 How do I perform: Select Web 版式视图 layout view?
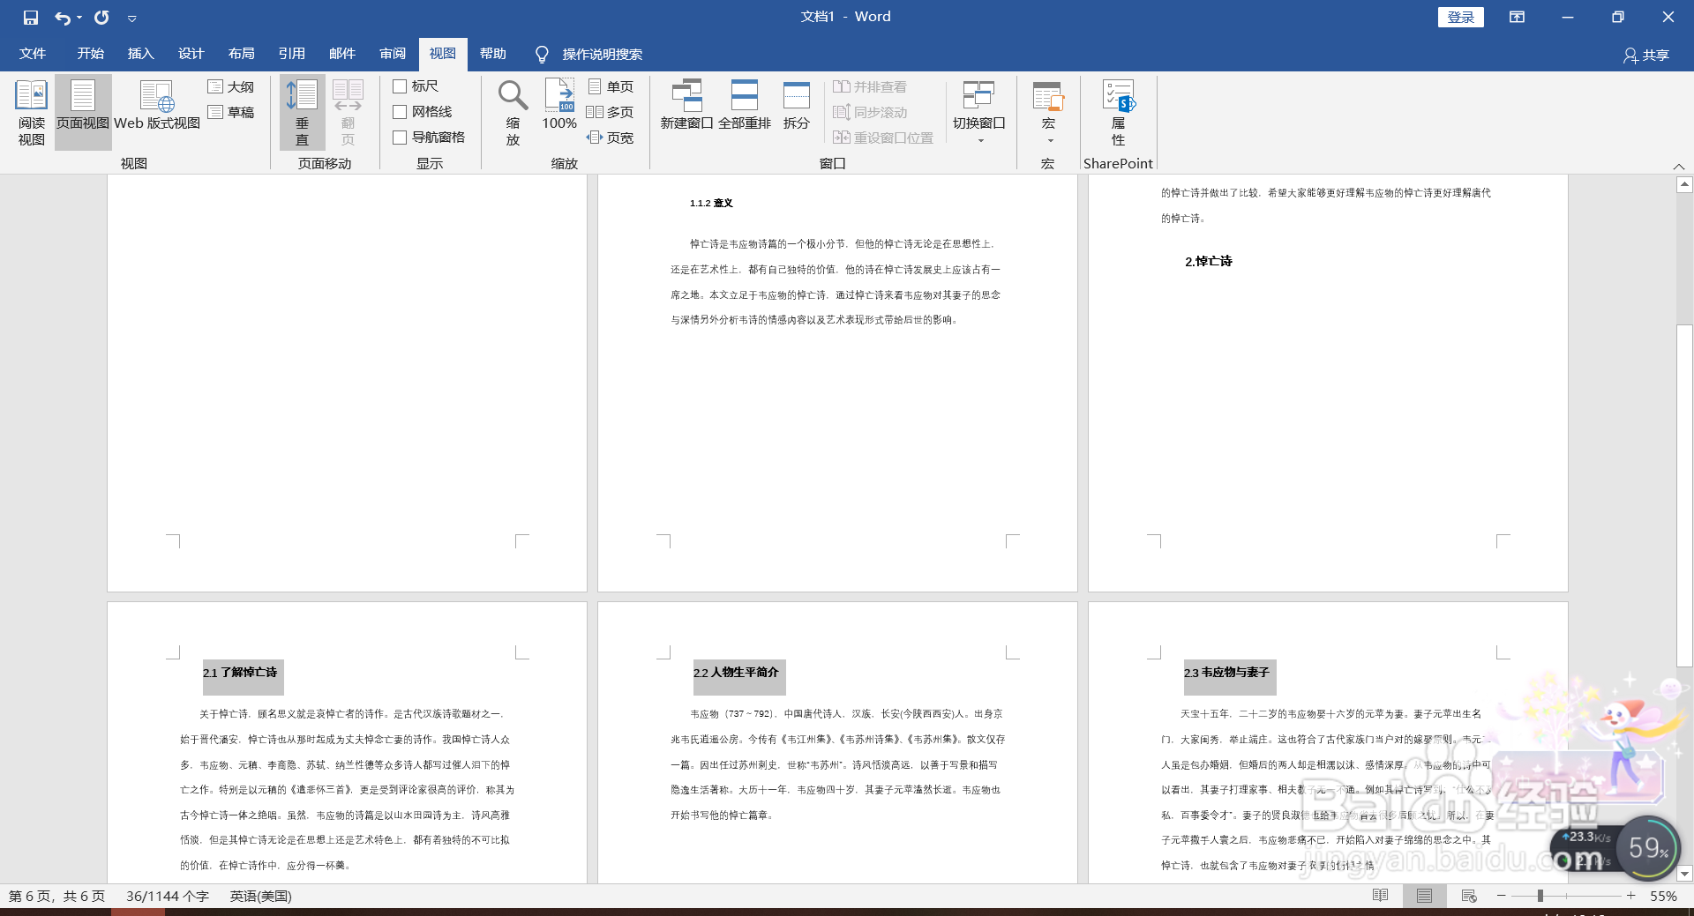click(155, 110)
